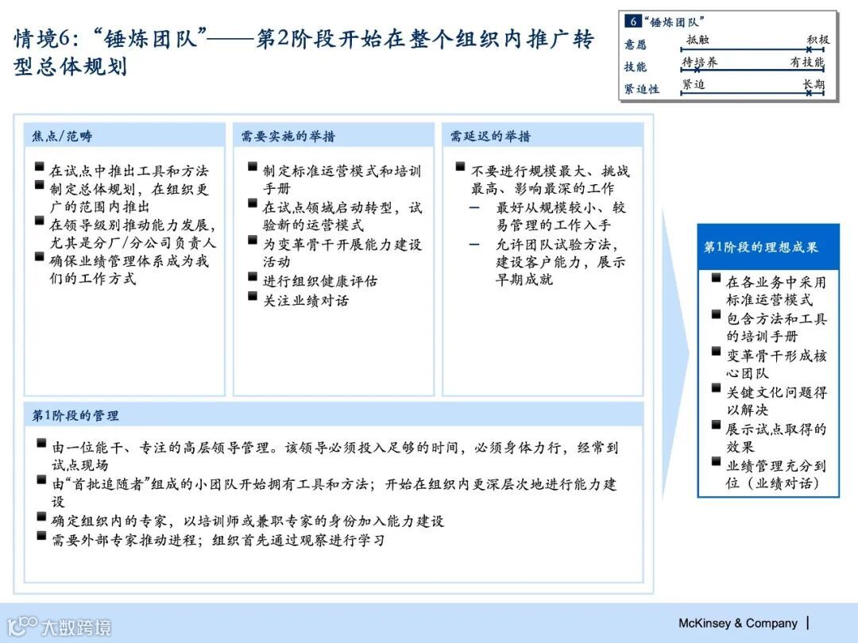Click bullet 进行组织健康评估
The width and height of the screenshot is (858, 643).
tap(319, 281)
